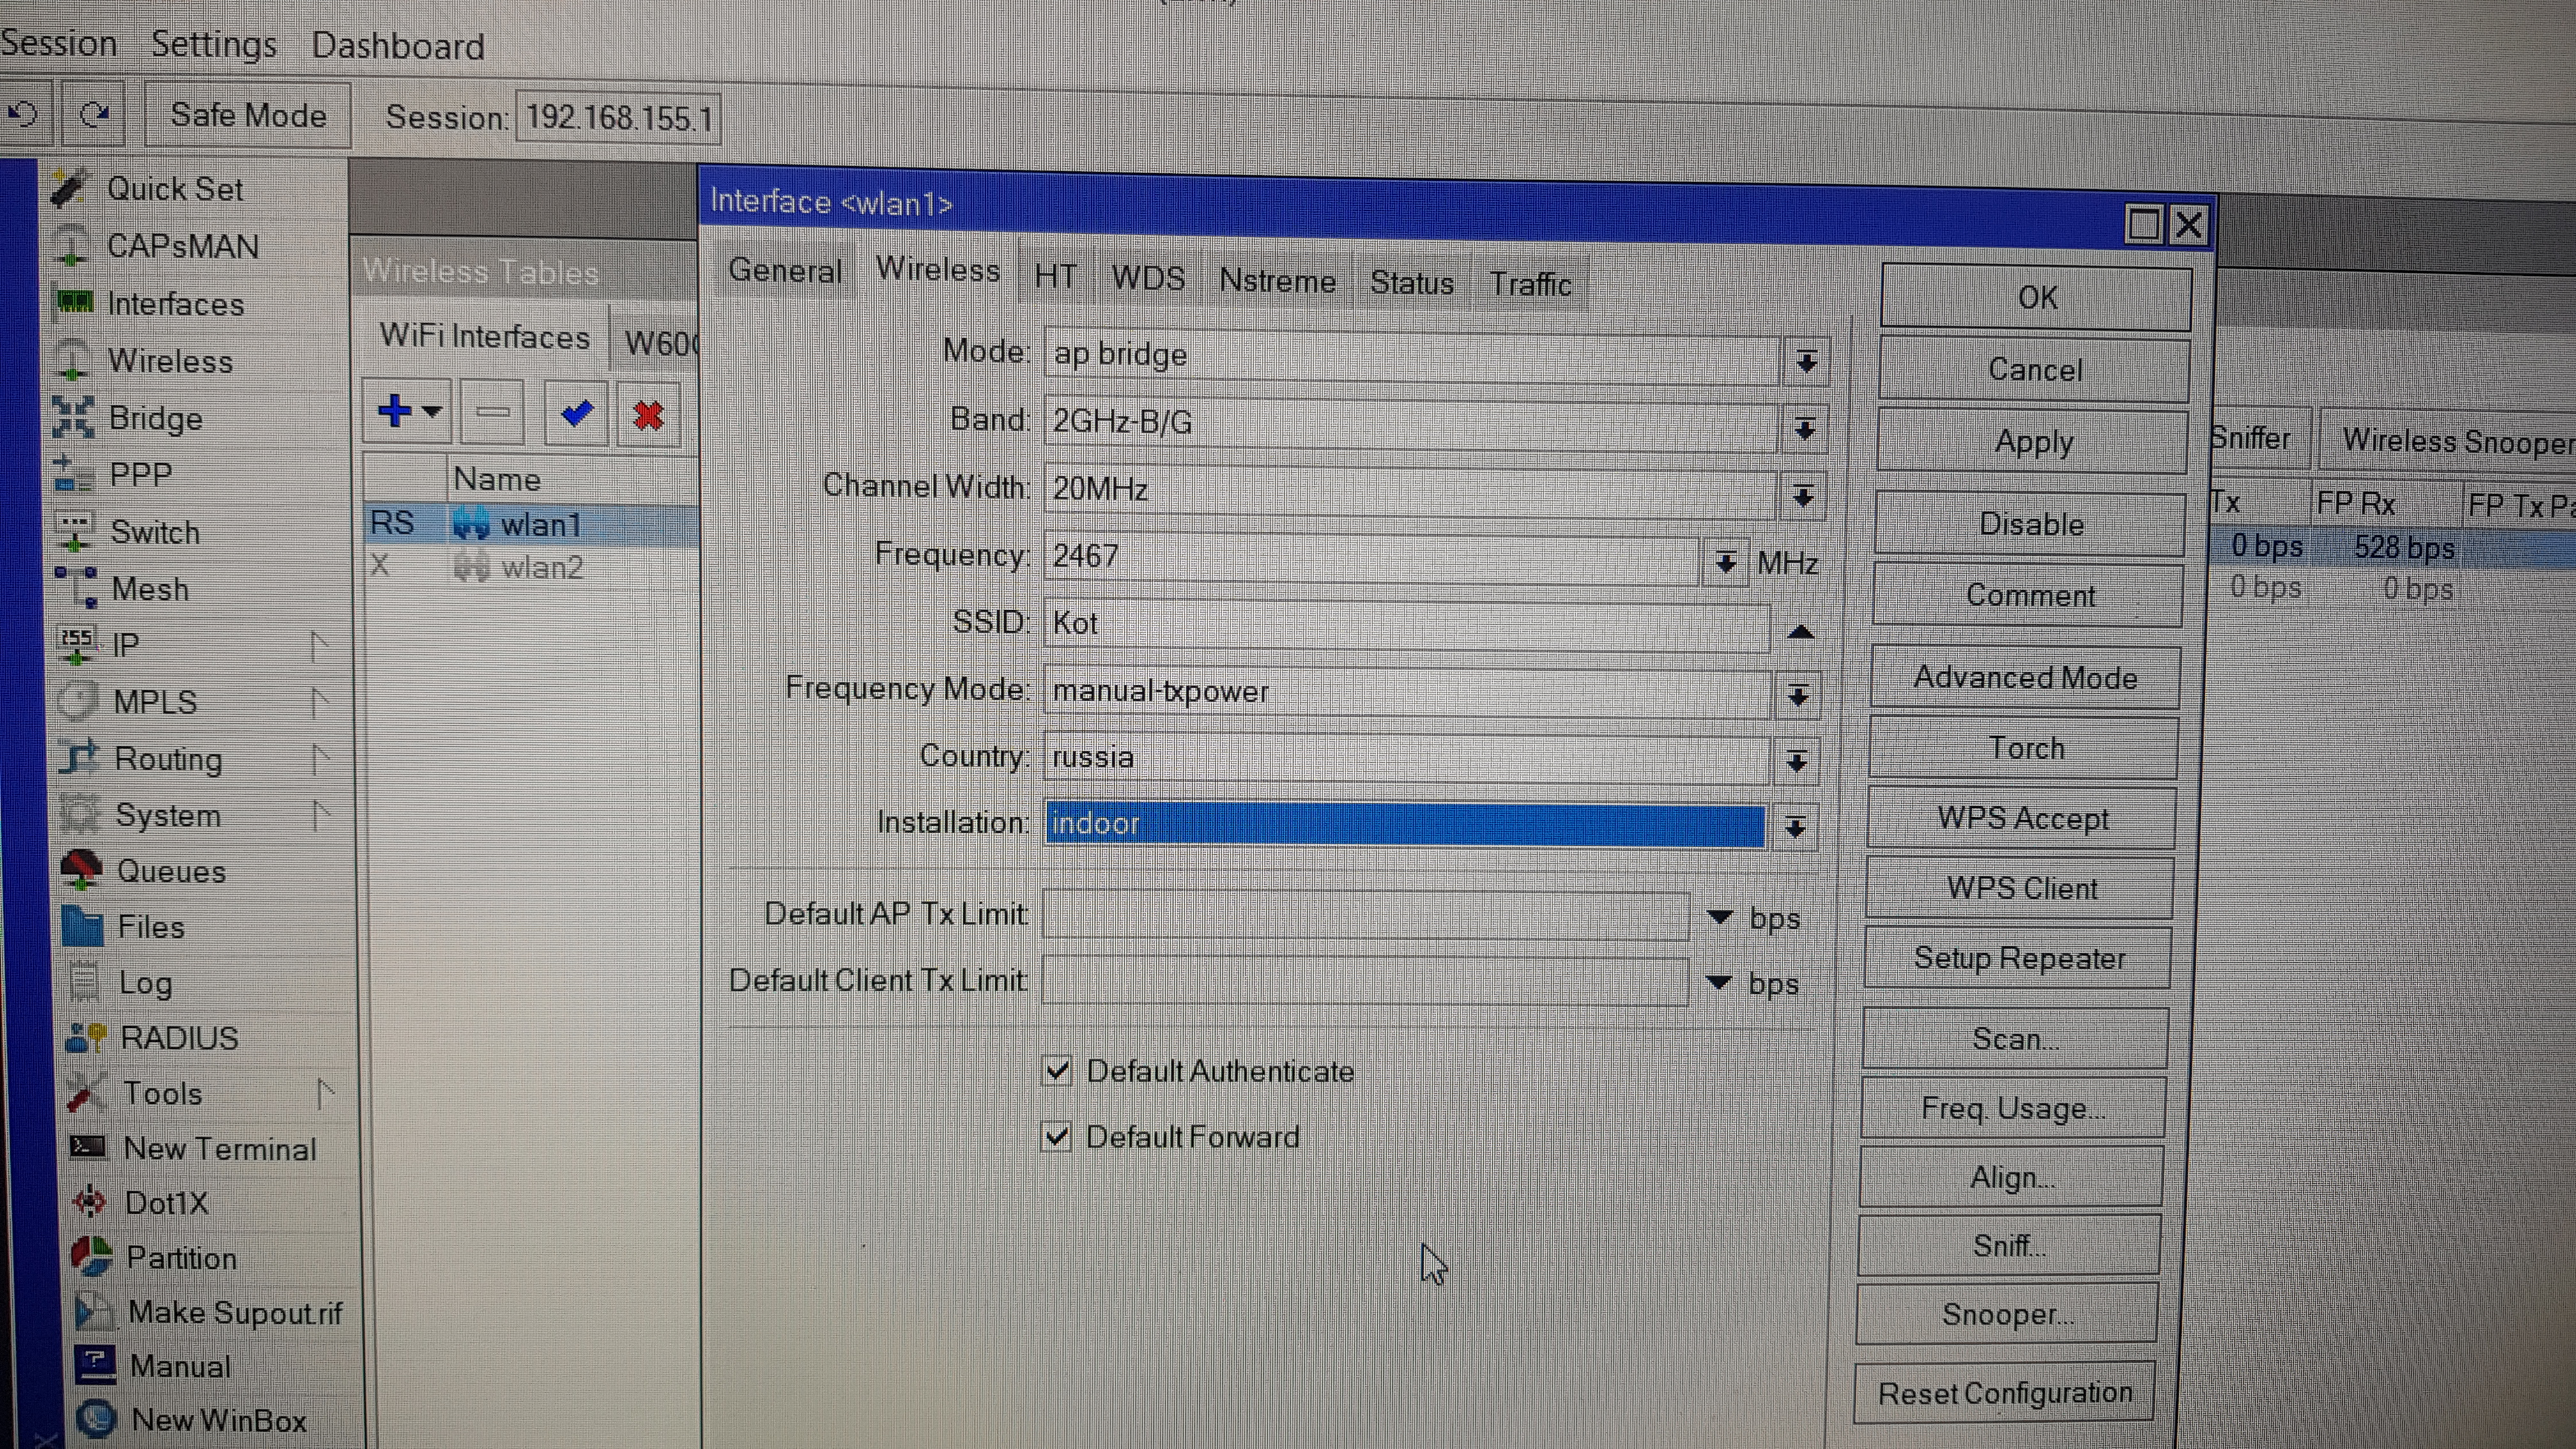Click the Freq. Usage button

tap(2012, 1108)
